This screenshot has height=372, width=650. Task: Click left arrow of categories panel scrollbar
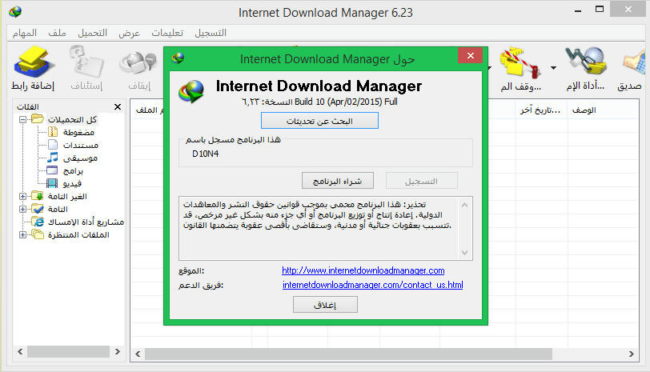click(20, 351)
